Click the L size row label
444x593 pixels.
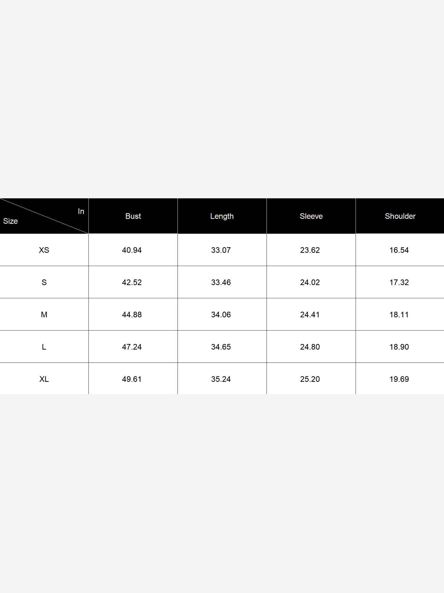tap(44, 347)
